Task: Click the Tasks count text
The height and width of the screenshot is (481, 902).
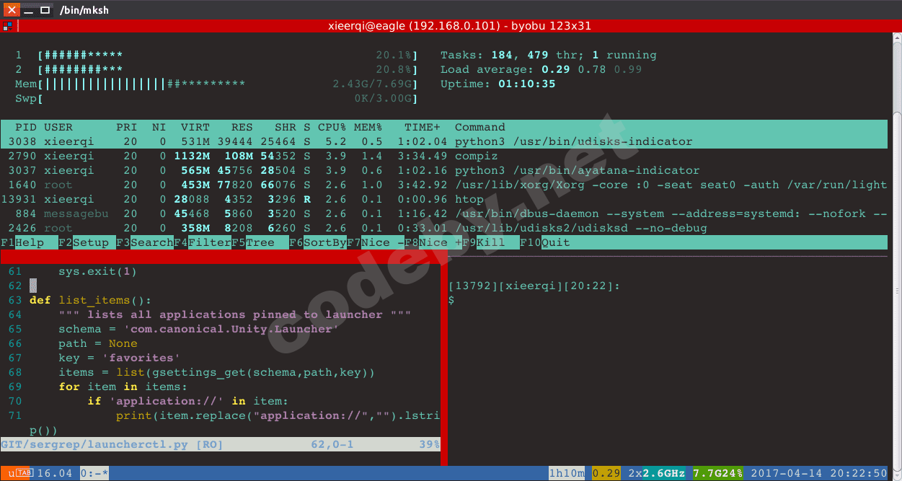Action: [x=548, y=55]
